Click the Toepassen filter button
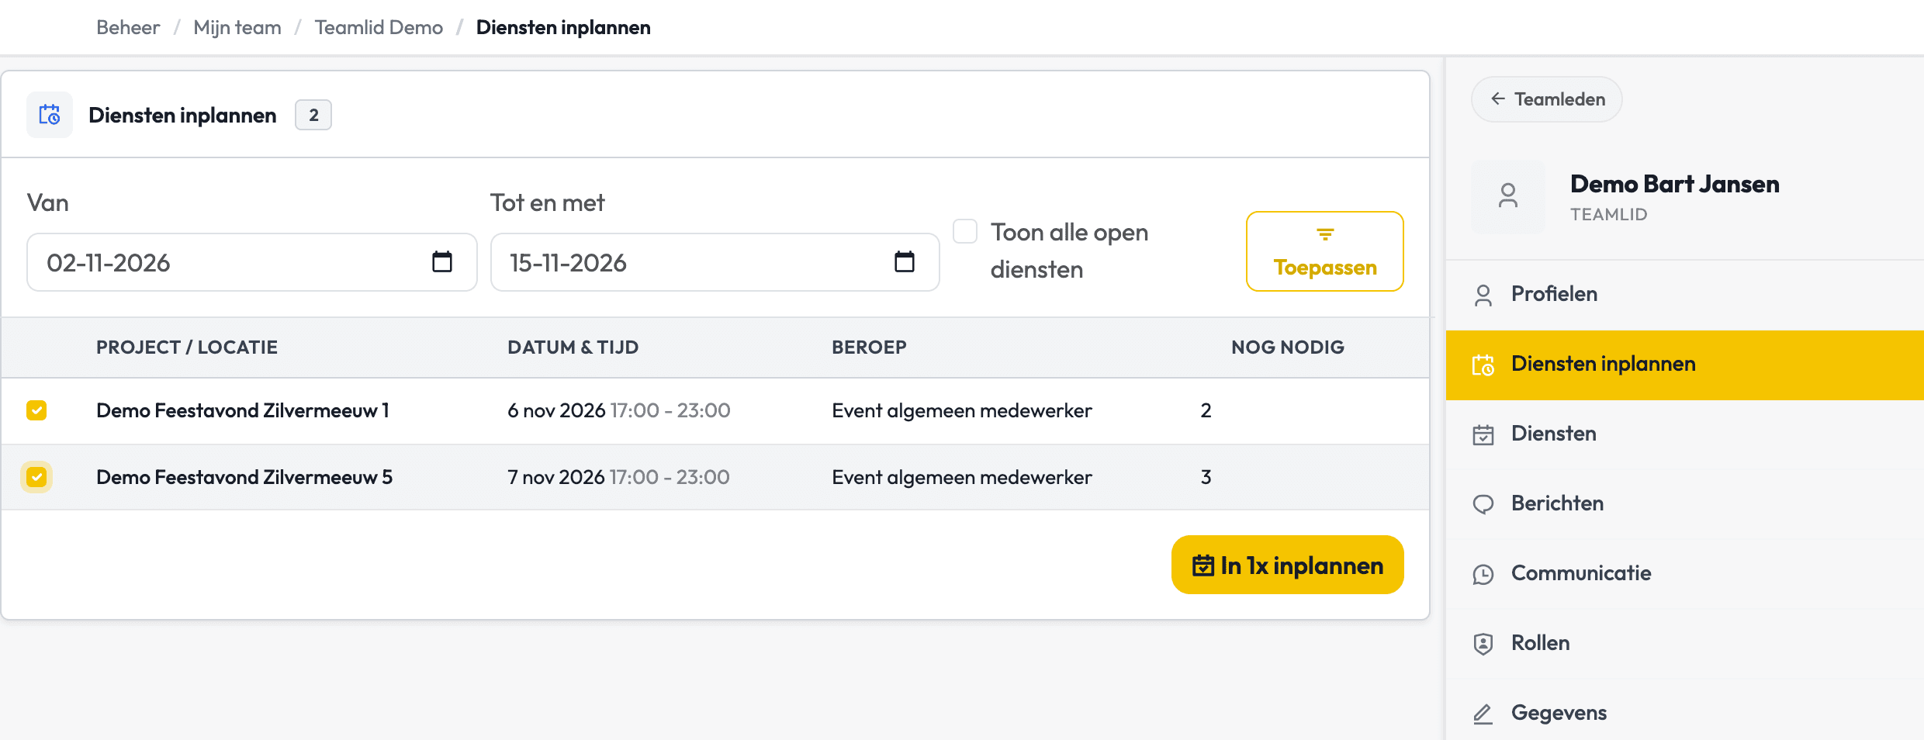Screen dimensions: 1924x740 click(x=1325, y=251)
